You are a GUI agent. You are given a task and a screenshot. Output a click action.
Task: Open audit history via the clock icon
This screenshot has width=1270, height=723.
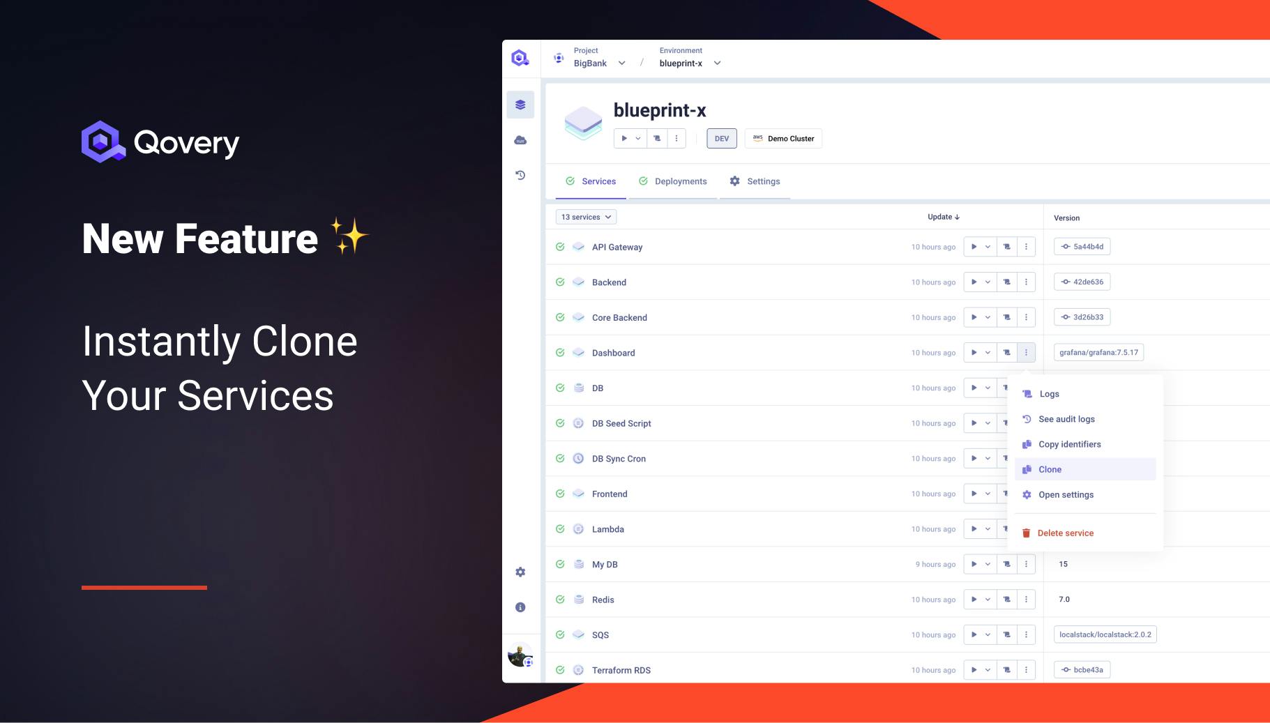click(520, 174)
